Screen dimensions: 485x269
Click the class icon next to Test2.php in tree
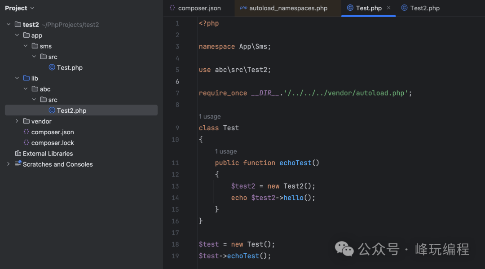click(x=52, y=111)
